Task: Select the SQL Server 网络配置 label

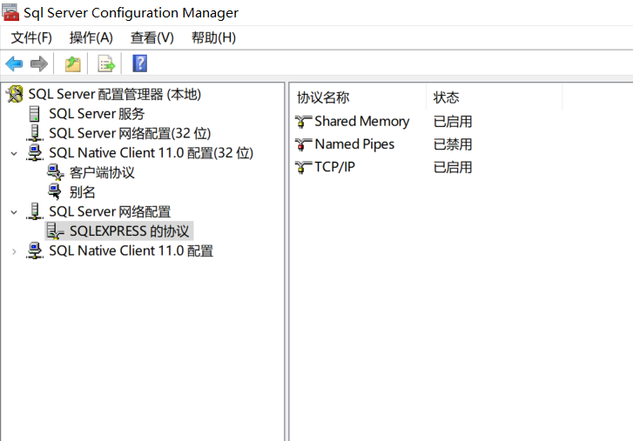Action: coord(111,211)
